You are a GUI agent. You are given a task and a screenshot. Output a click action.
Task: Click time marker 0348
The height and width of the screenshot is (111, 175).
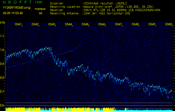click(x=135, y=24)
